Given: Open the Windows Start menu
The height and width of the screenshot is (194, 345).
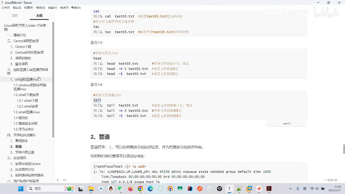Looking at the screenshot, I should click(21, 189).
